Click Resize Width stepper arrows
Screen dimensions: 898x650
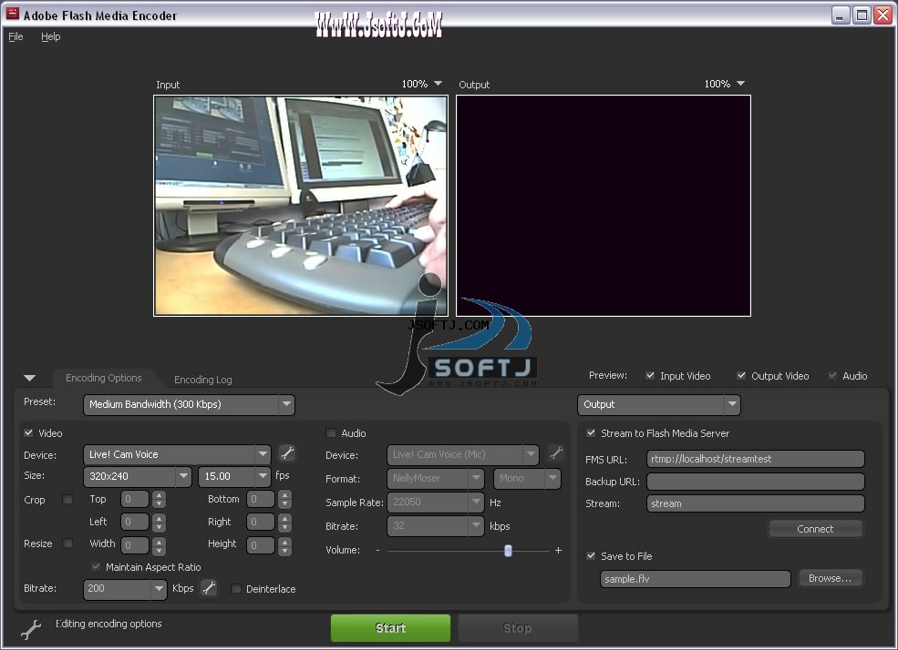(160, 545)
